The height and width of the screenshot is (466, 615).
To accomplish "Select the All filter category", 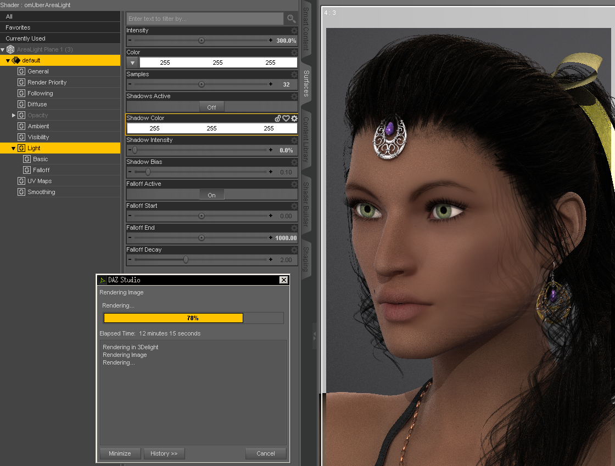I will tap(60, 16).
